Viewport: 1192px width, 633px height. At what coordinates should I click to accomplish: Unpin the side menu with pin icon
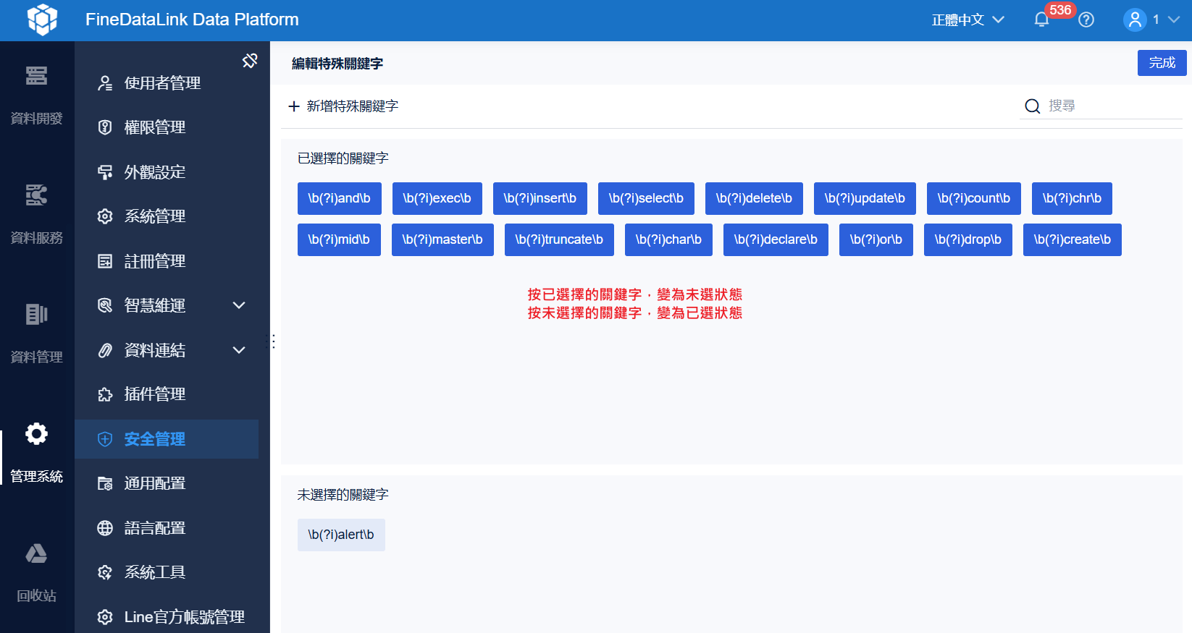pos(250,61)
